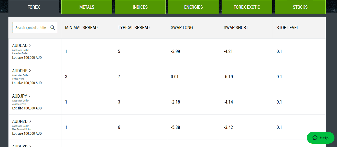This screenshot has height=147, width=337.
Task: Open the INDICES tab
Action: coord(140,7)
